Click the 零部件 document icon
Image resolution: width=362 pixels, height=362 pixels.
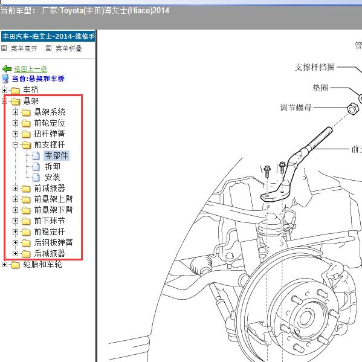pos(36,155)
